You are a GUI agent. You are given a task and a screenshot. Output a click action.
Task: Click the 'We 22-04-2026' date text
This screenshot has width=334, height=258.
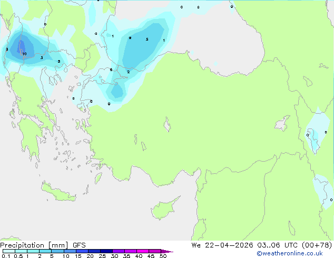click(x=222, y=245)
